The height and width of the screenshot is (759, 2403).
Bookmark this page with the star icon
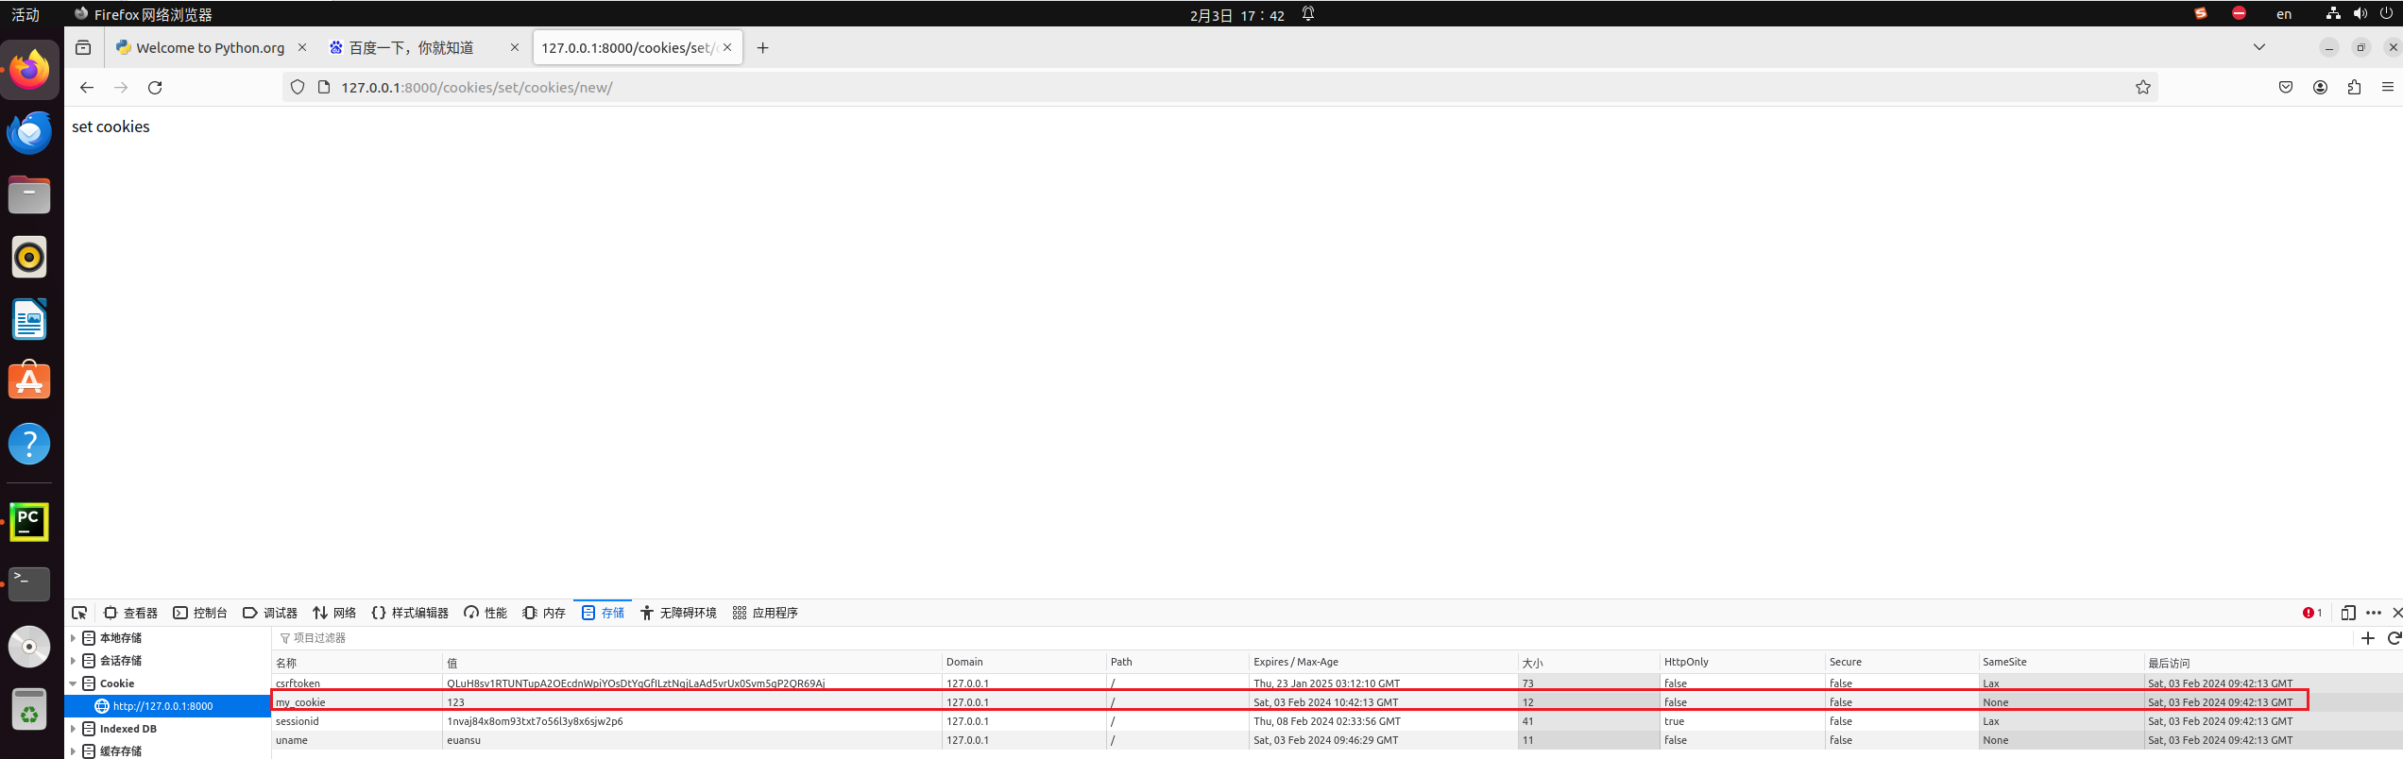[2142, 88]
